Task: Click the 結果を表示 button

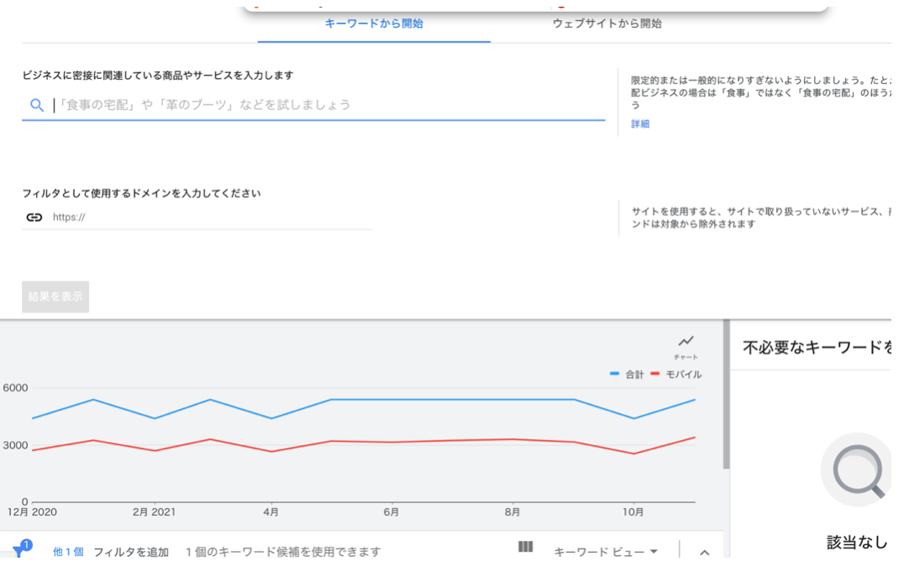Action: coord(55,296)
